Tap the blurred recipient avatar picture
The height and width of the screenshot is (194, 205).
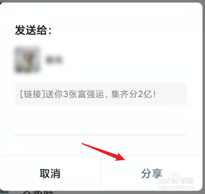click(x=27, y=60)
